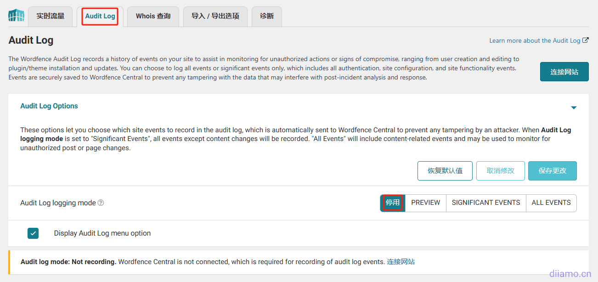Uncheck Display Audit Log menu option
Viewport: 598px width, 282px height.
pyautogui.click(x=33, y=233)
